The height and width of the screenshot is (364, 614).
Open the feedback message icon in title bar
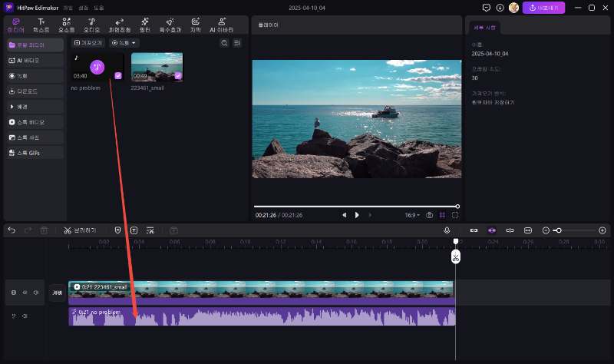click(x=487, y=8)
